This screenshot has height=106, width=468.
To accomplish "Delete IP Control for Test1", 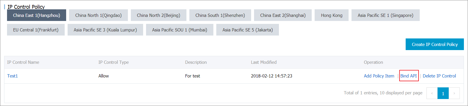I will point(439,76).
